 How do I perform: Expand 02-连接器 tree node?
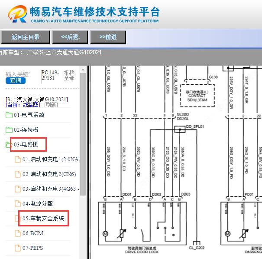click(26, 130)
